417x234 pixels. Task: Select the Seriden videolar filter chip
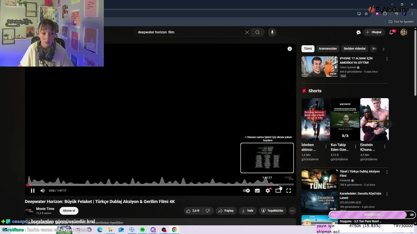[354, 48]
